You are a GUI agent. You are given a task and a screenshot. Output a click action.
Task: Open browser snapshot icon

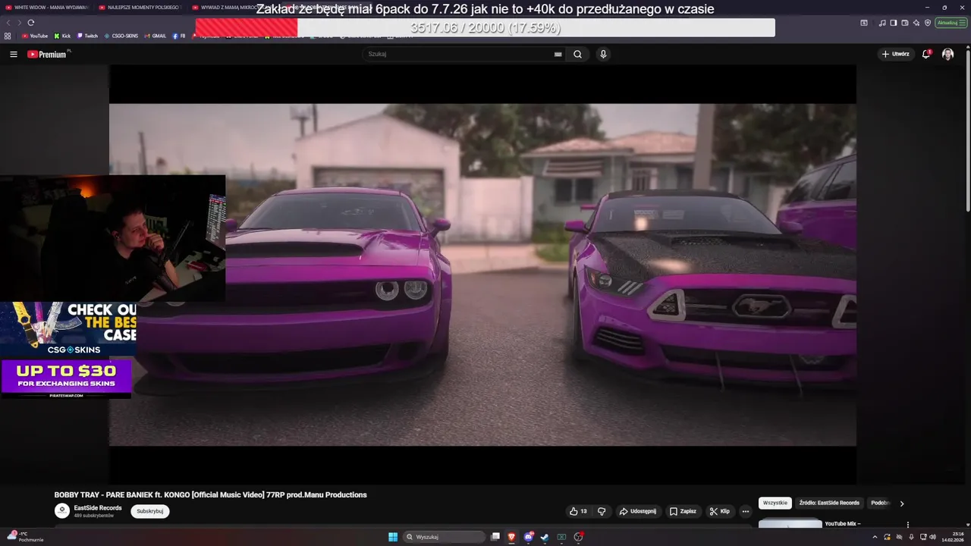click(864, 23)
